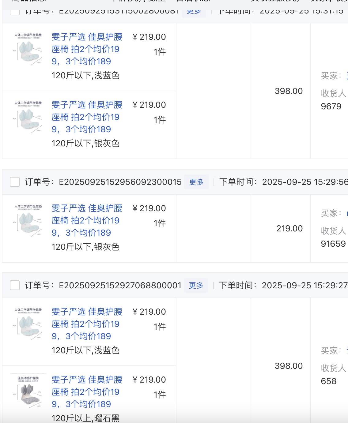Click order number E2025092515295609230015
Image resolution: width=348 pixels, height=423 pixels.
pyautogui.click(x=120, y=182)
